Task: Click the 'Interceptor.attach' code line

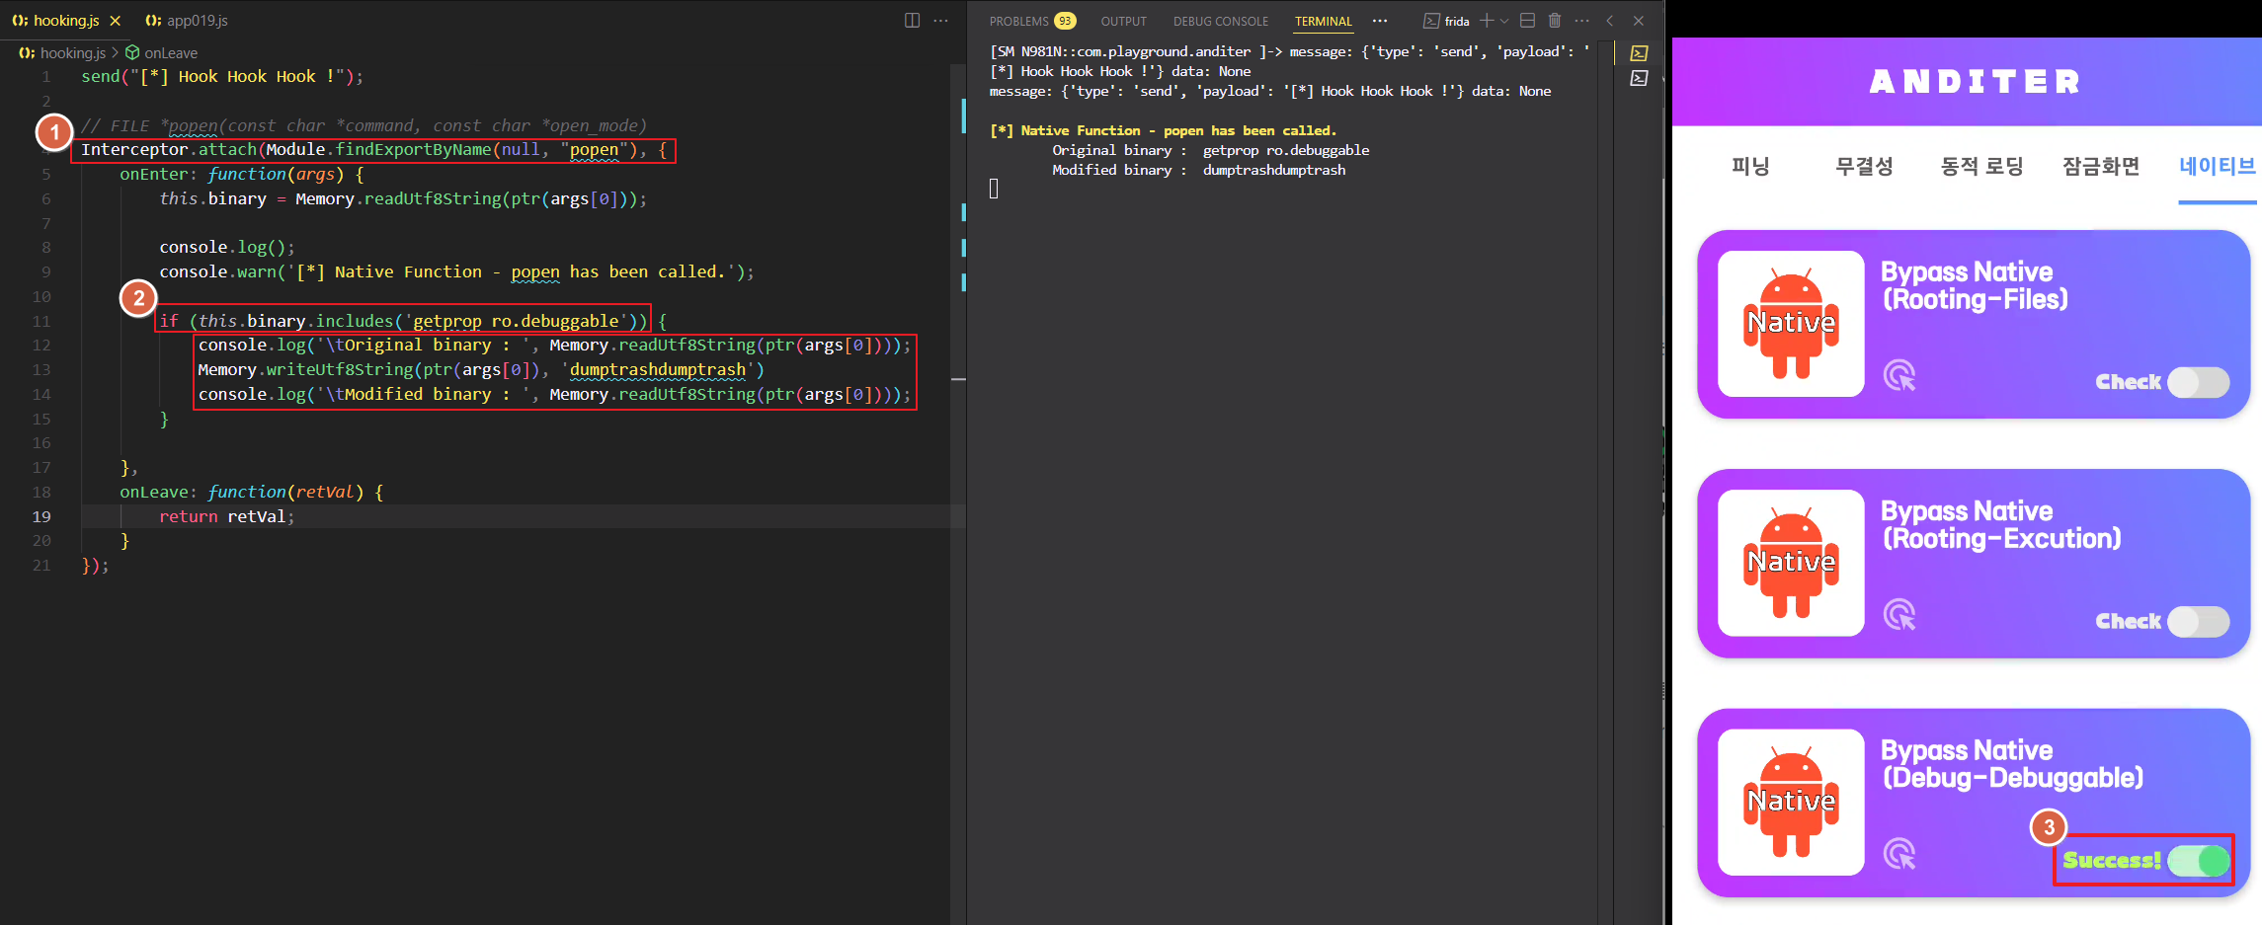Action: 374,150
